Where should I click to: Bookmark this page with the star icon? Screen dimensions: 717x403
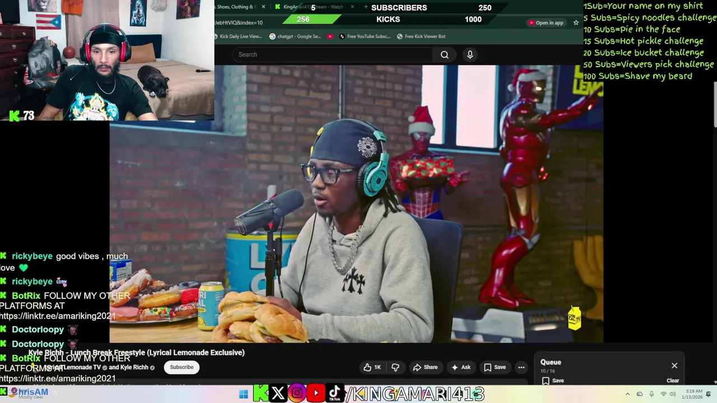pos(576,23)
